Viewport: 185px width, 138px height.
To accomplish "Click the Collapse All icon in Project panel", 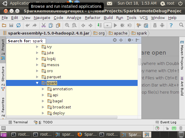I will (x=121, y=40).
